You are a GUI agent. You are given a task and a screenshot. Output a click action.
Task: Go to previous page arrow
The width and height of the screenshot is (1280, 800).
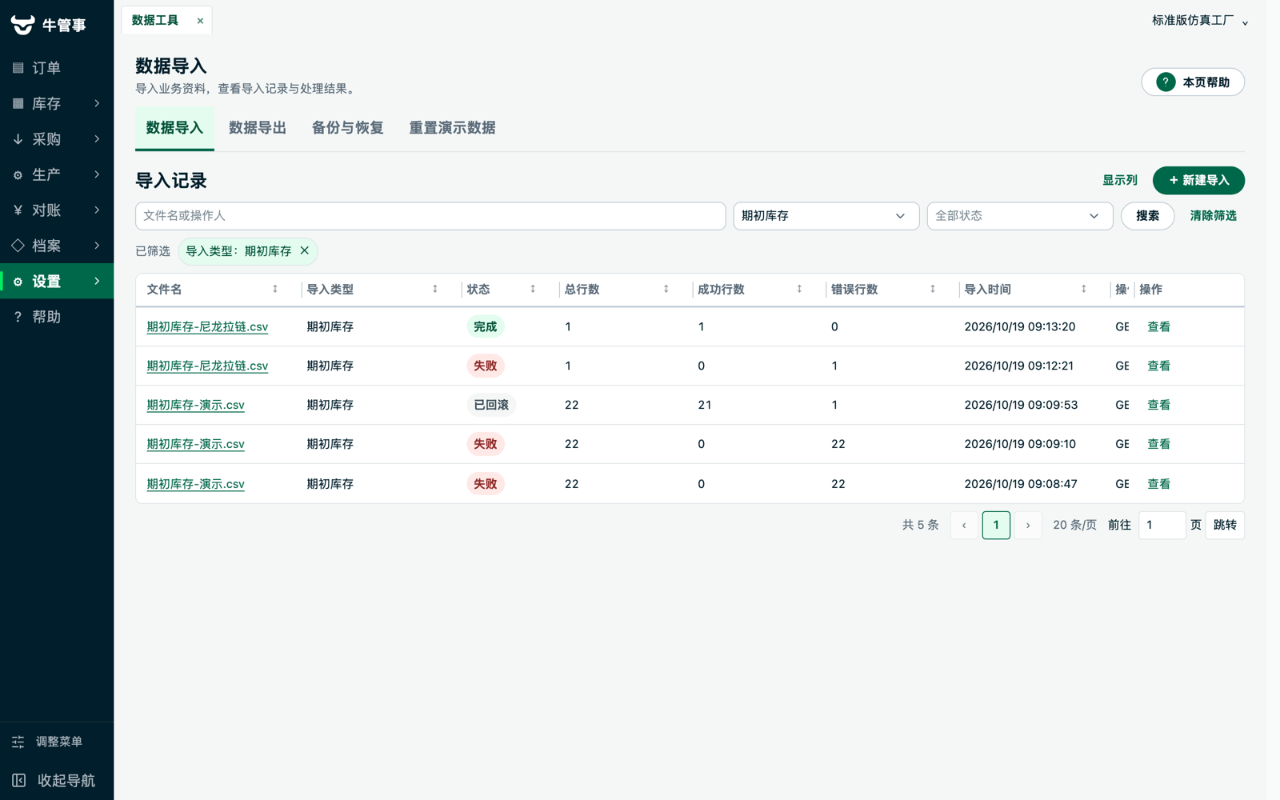(x=964, y=526)
